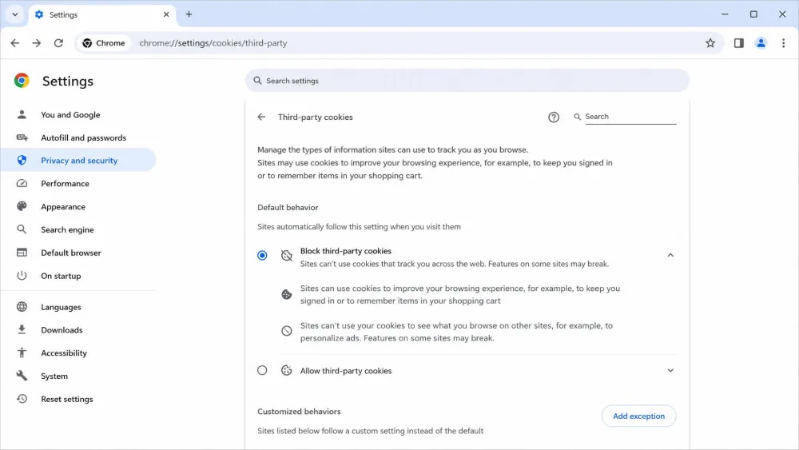
Task: Open Autofill and passwords settings
Action: (78, 137)
